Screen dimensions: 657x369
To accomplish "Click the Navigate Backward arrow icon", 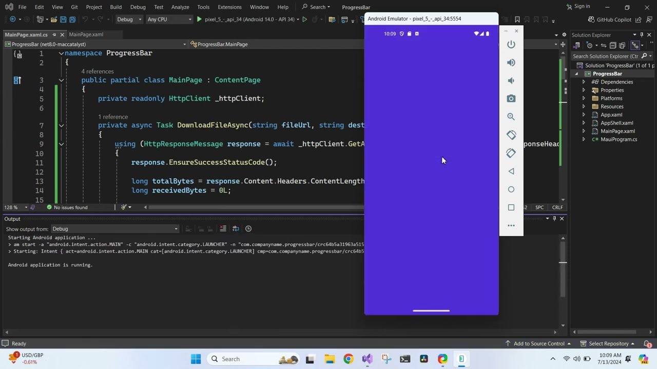I will pos(12,19).
